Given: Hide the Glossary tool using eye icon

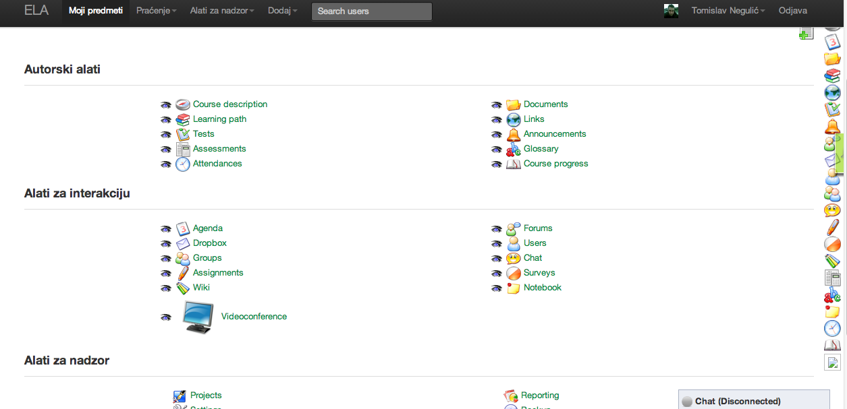Looking at the screenshot, I should [x=497, y=150].
